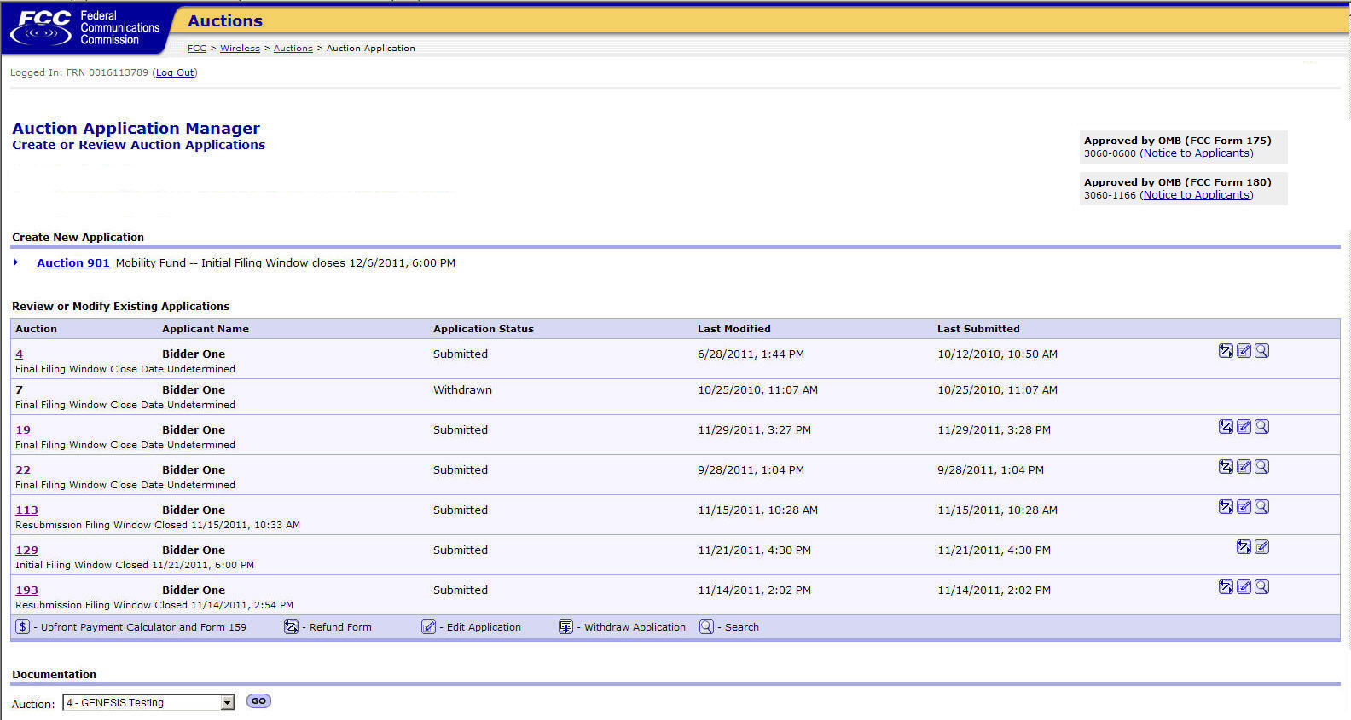This screenshot has height=720, width=1351.
Task: Open the Auction 901 link
Action: click(x=73, y=263)
